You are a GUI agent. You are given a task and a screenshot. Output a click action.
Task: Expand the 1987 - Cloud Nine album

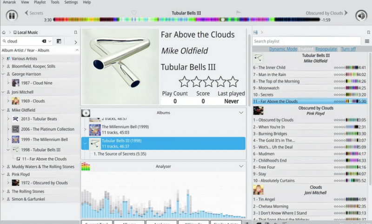(x=8, y=83)
